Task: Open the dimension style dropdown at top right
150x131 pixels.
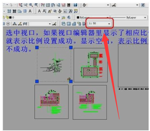Action: pos(137,5)
